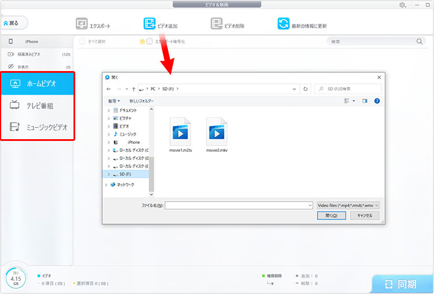Image resolution: width=434 pixels, height=294 pixels.
Task: Click PC in the address breadcrumb
Action: pyautogui.click(x=153, y=89)
